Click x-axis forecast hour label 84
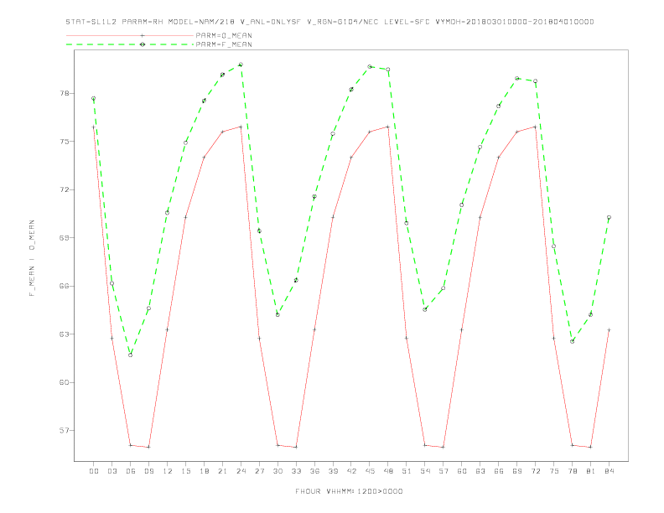The image size is (664, 513). [609, 471]
